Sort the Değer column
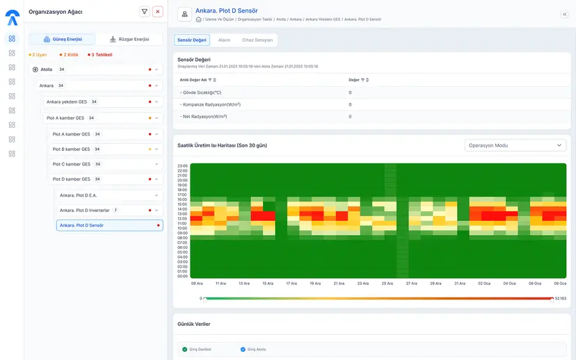The image size is (576, 360). pos(367,80)
